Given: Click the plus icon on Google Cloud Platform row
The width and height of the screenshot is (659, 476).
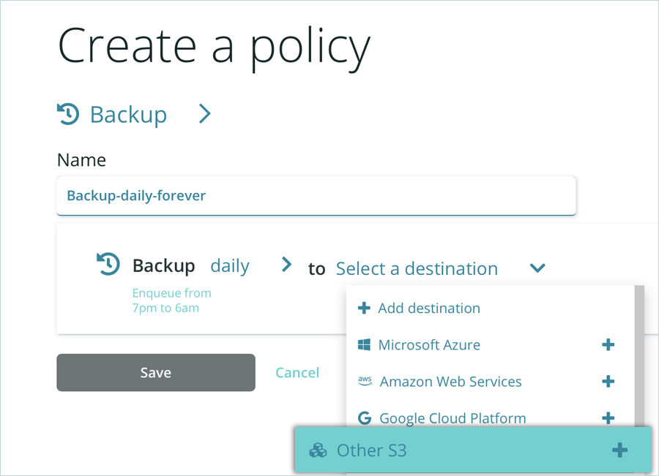Looking at the screenshot, I should point(608,418).
